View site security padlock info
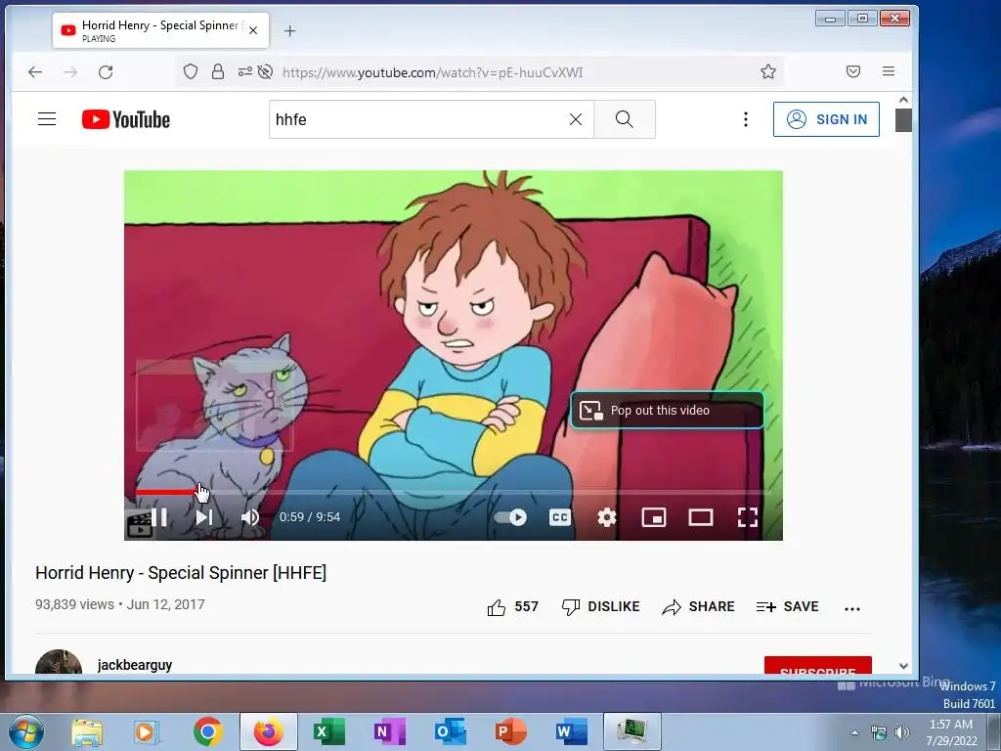The image size is (1001, 751). (x=218, y=71)
